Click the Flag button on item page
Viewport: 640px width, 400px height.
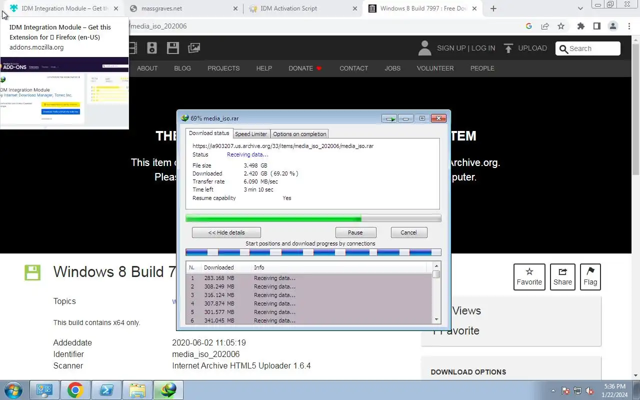[x=590, y=276]
